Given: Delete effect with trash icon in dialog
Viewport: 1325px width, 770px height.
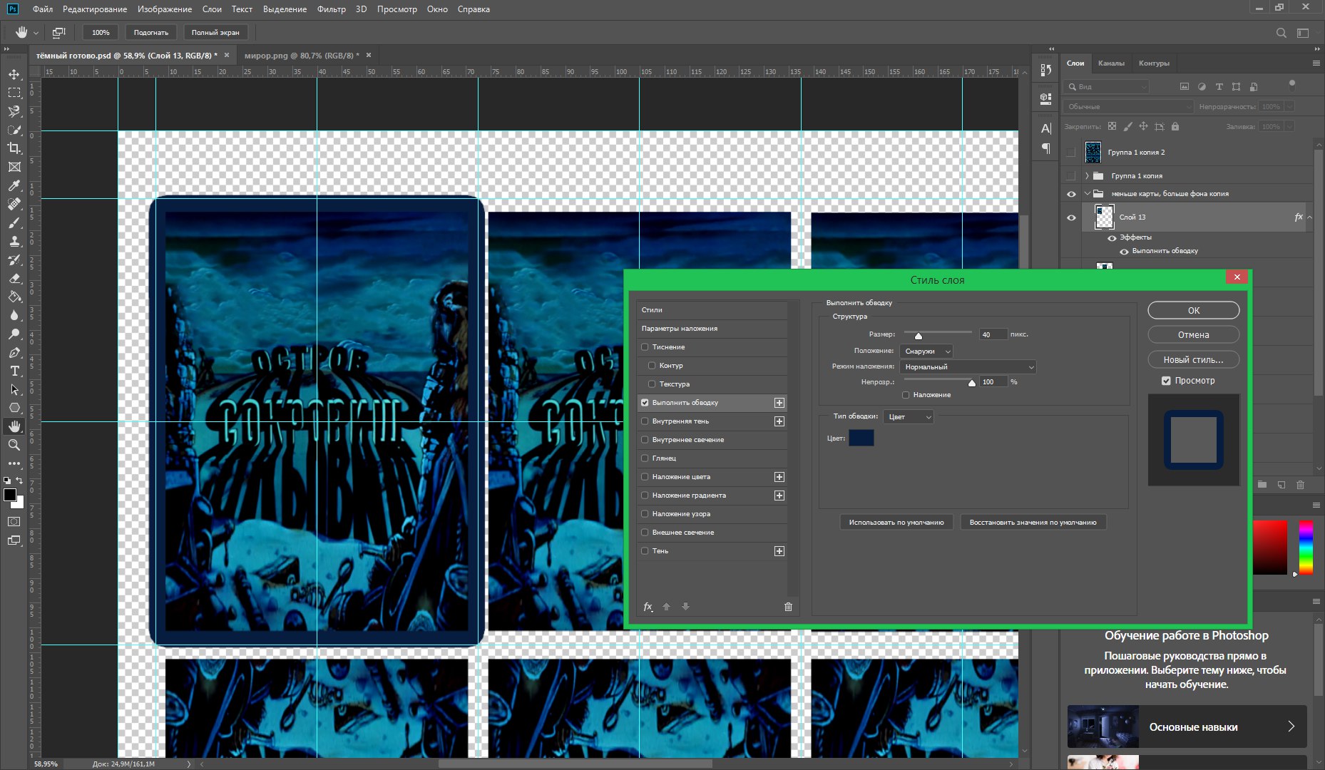Looking at the screenshot, I should pos(788,607).
